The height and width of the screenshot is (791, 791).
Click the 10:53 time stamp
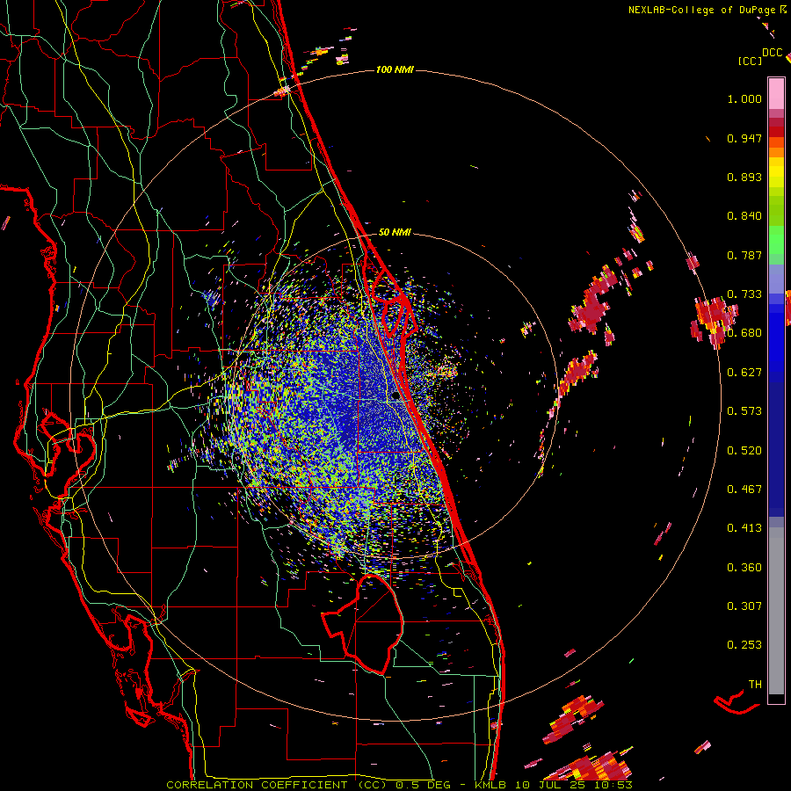(612, 785)
